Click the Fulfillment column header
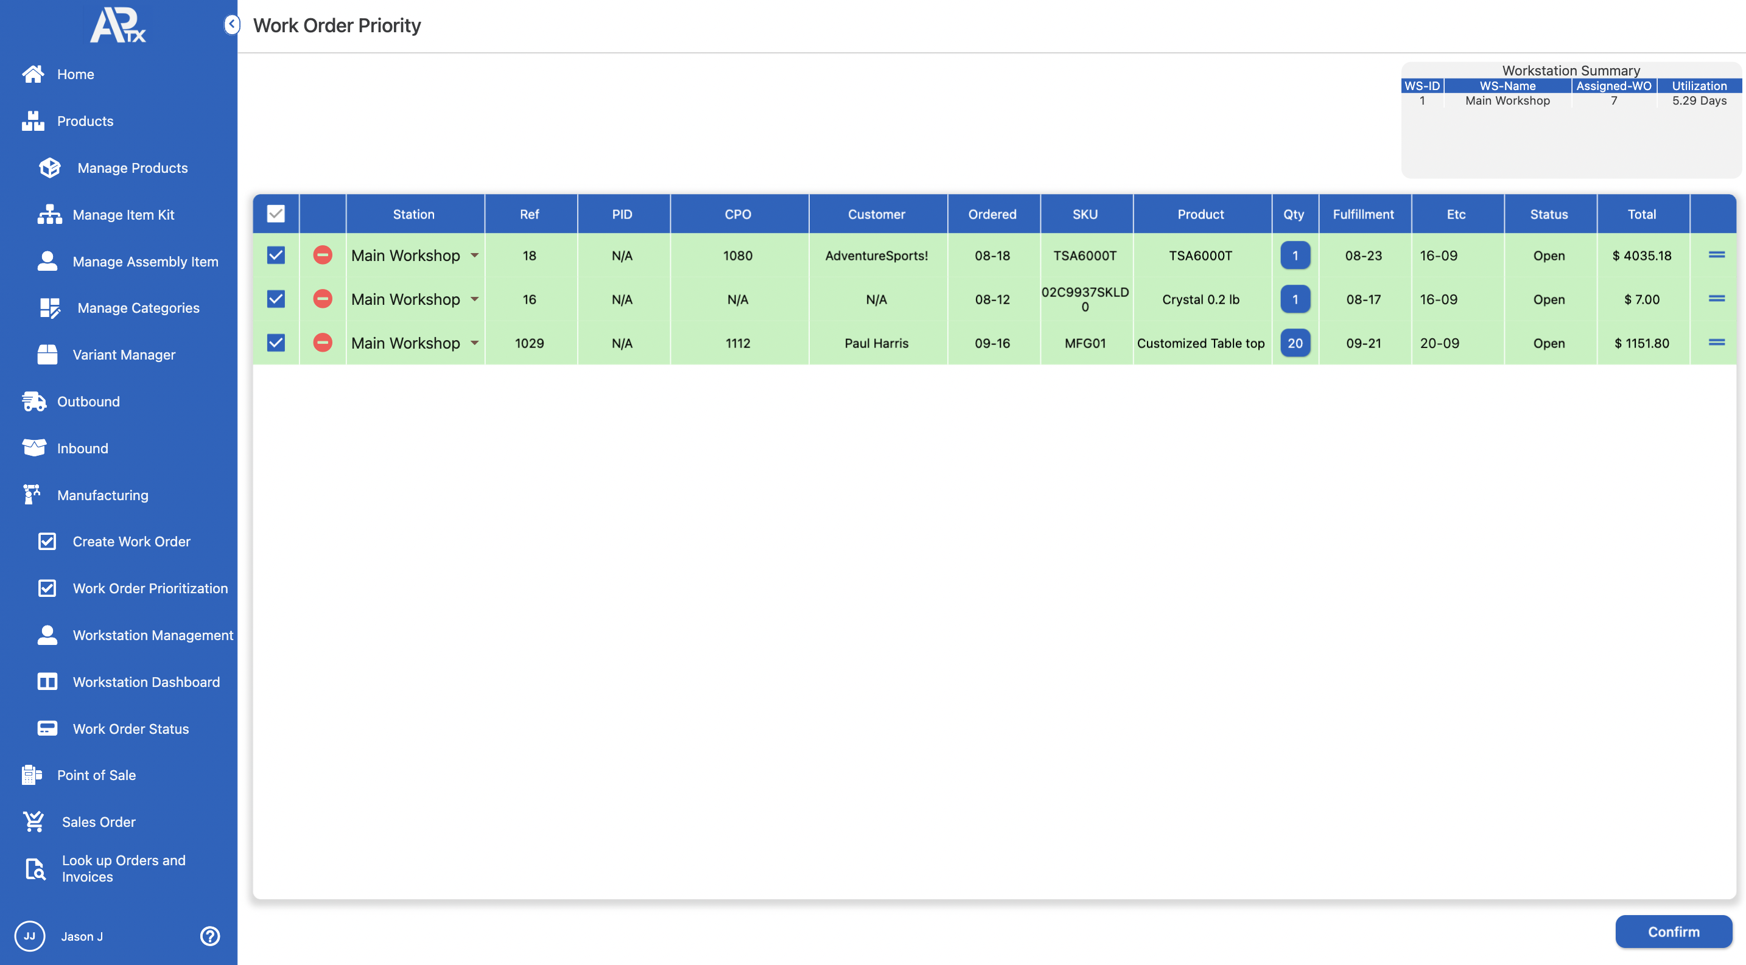 click(x=1363, y=214)
